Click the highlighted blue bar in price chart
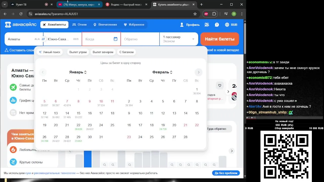 click(x=88, y=159)
